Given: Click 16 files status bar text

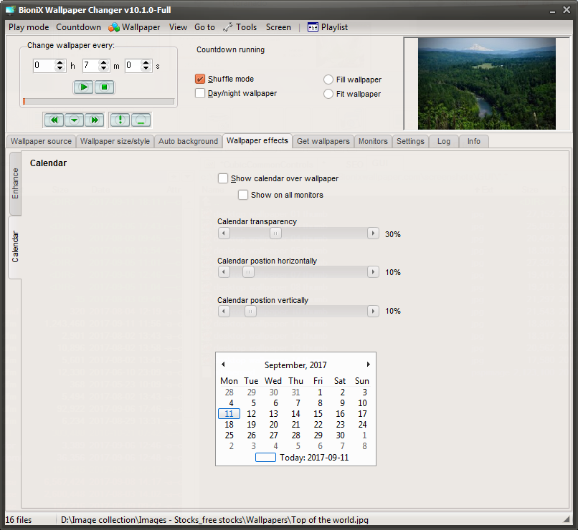Looking at the screenshot, I should coord(19,520).
